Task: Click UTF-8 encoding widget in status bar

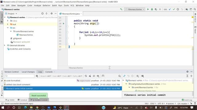Action: [161, 104]
